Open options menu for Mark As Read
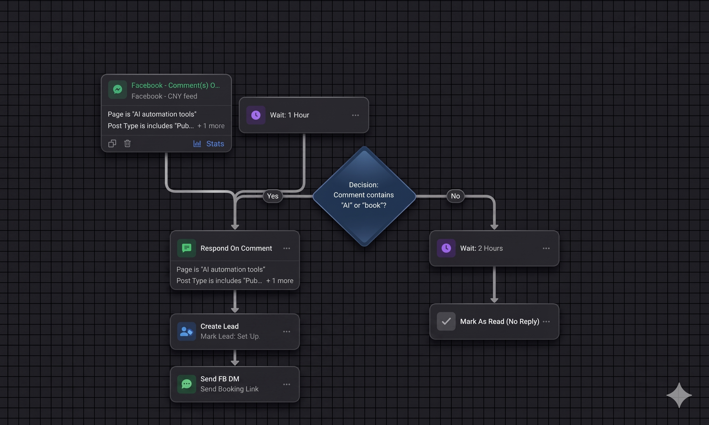 [x=546, y=322]
